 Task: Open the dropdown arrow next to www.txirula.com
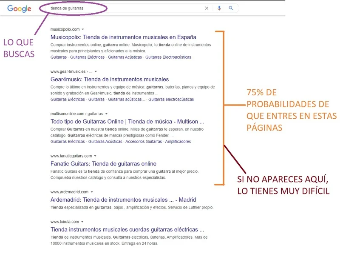[x=82, y=222]
